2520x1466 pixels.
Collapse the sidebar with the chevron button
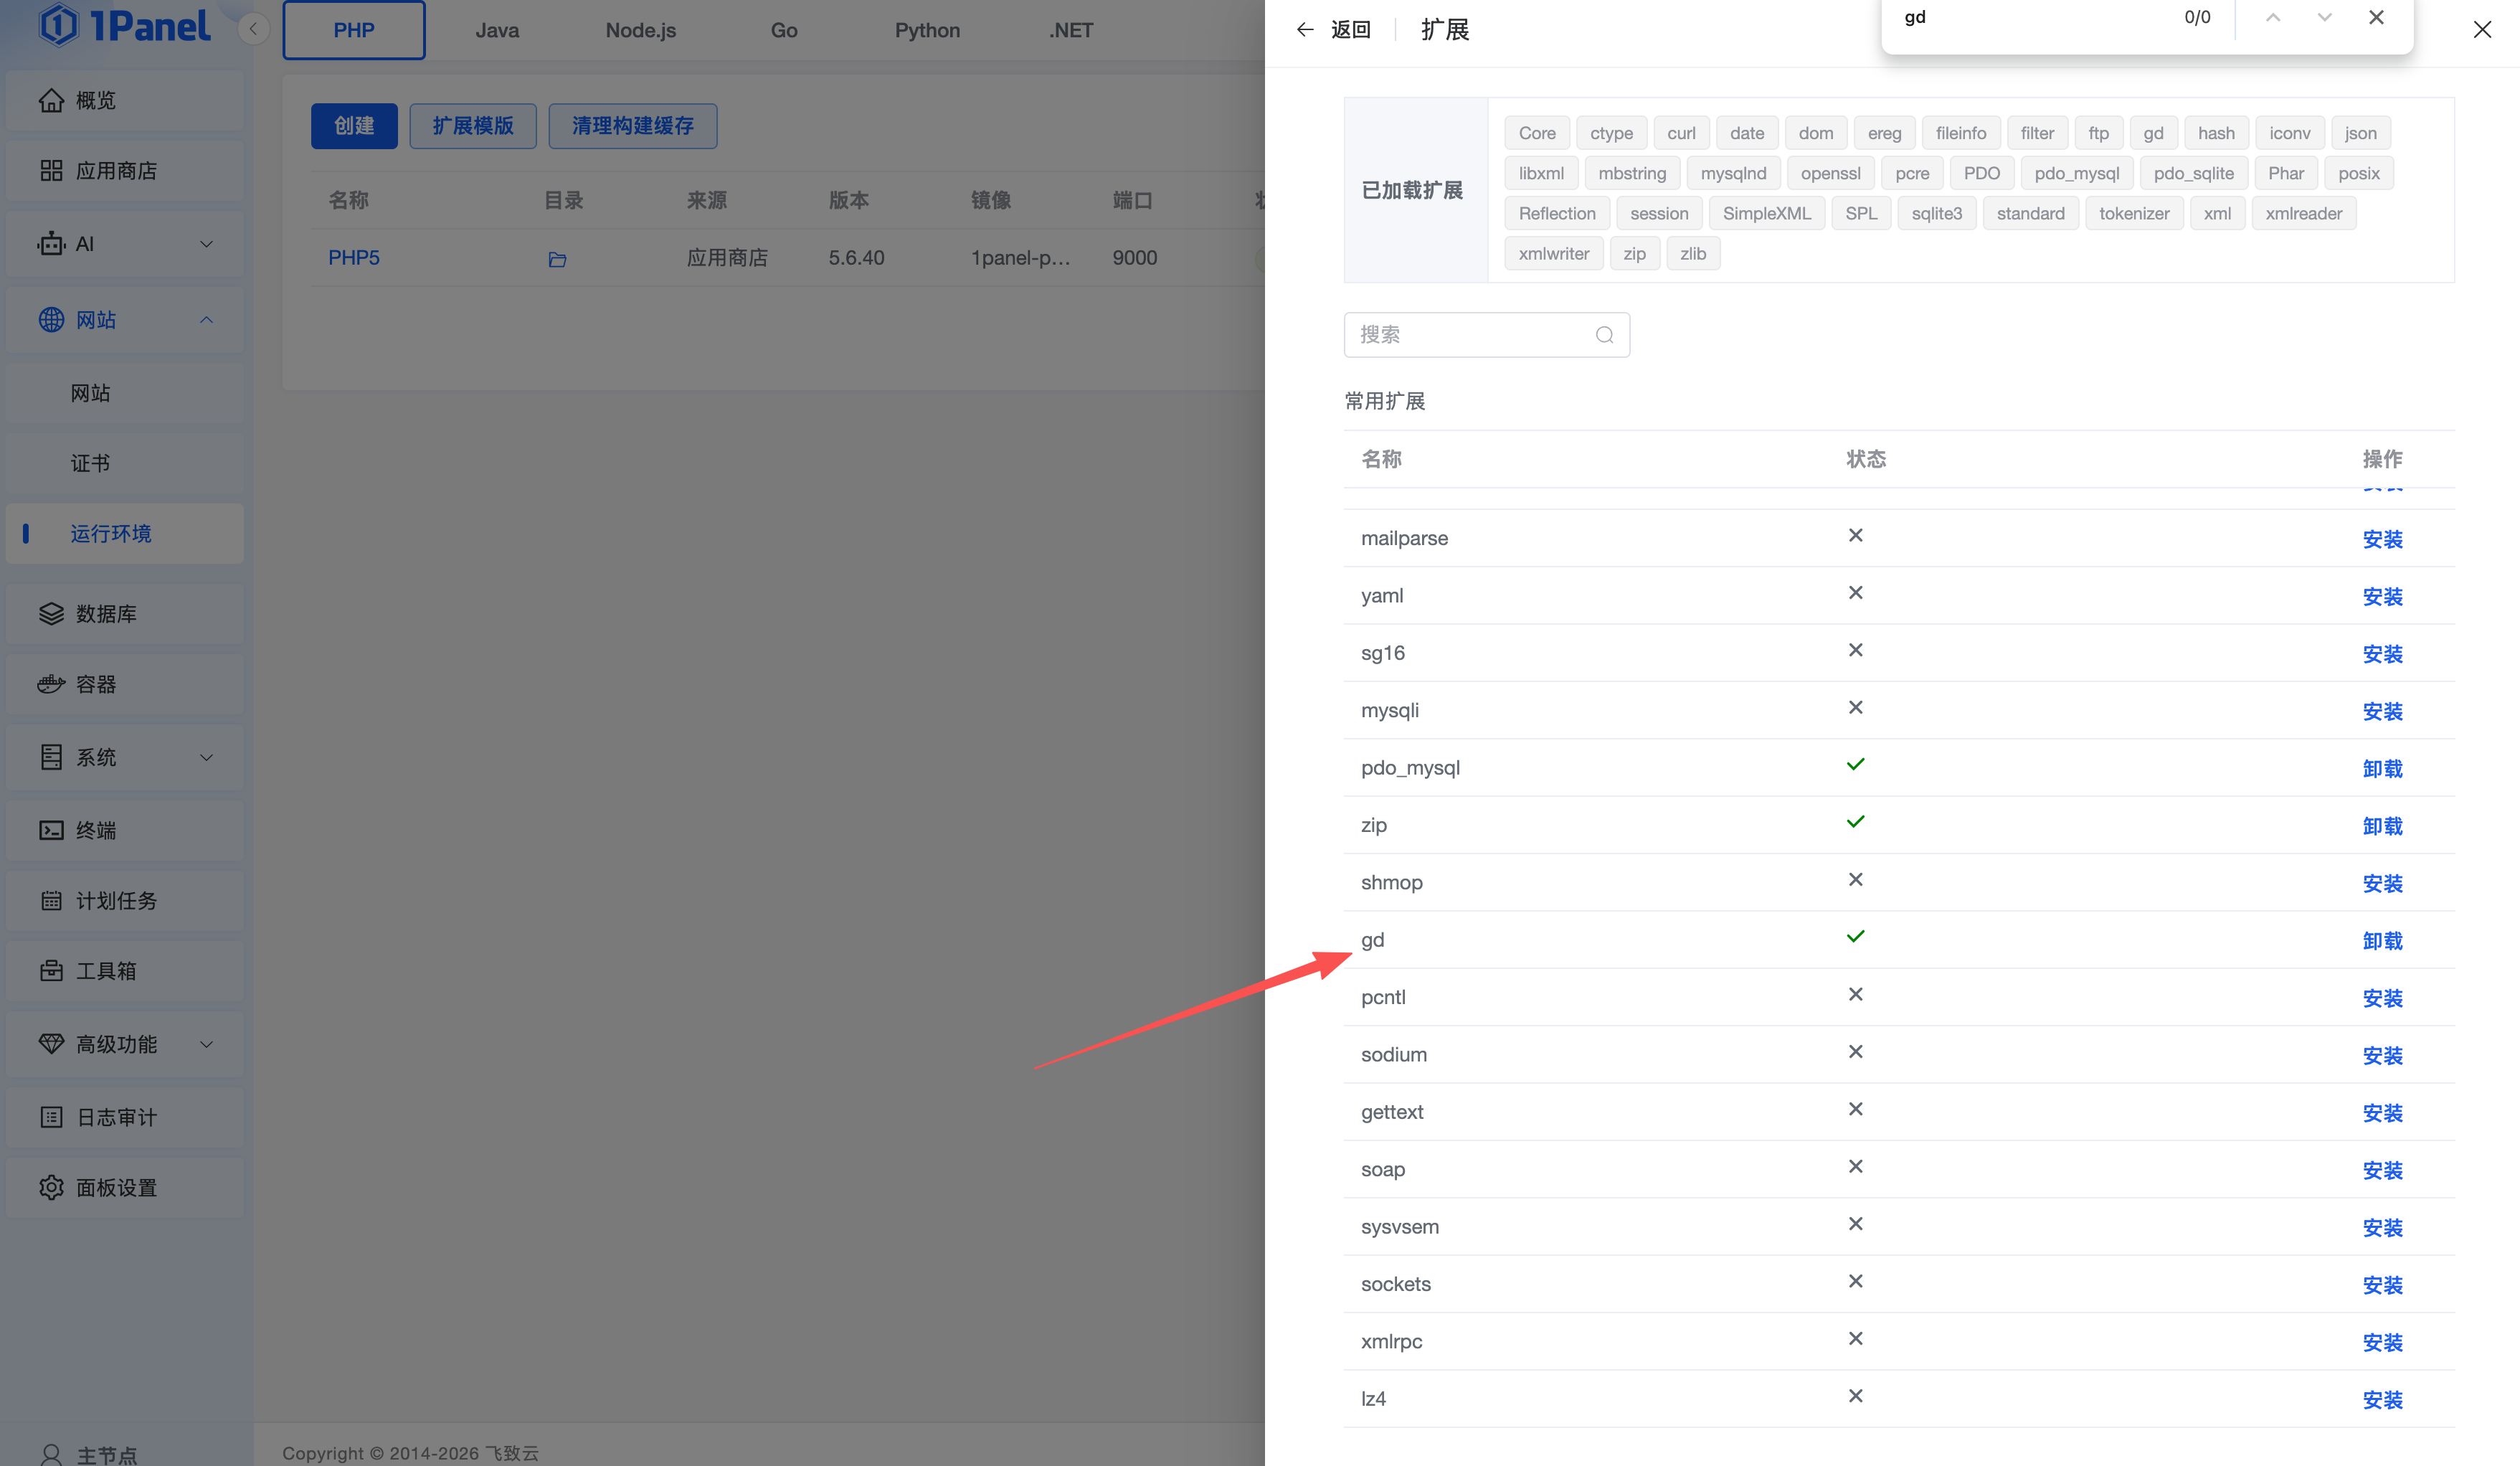pyautogui.click(x=254, y=29)
